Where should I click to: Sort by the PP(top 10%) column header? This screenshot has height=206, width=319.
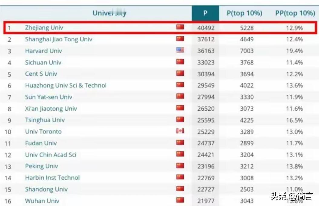pyautogui.click(x=295, y=13)
